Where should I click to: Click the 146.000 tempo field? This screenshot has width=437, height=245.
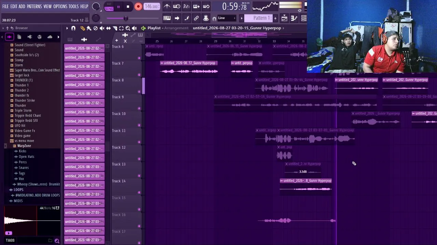[x=151, y=6]
